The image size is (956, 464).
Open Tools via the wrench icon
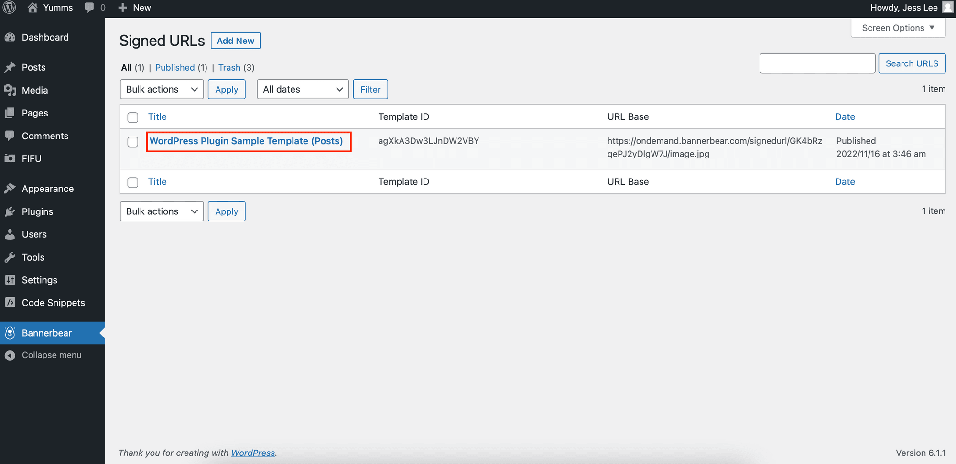[x=10, y=257]
